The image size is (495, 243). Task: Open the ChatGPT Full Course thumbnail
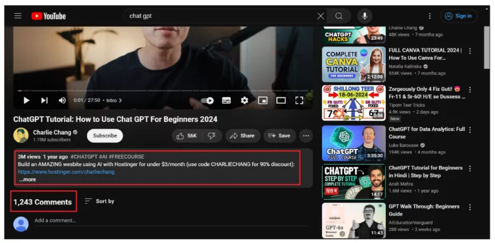pos(354,143)
